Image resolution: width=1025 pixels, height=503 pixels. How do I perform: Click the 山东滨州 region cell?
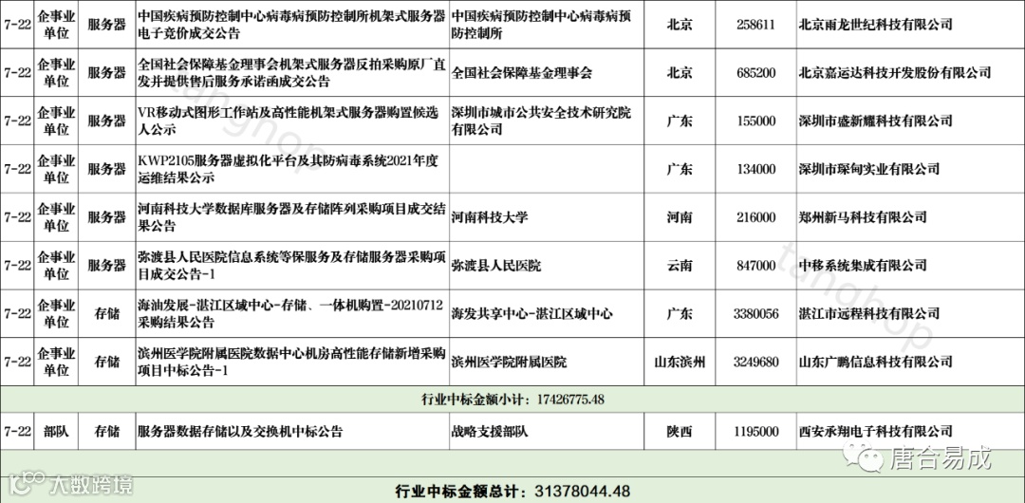(680, 362)
